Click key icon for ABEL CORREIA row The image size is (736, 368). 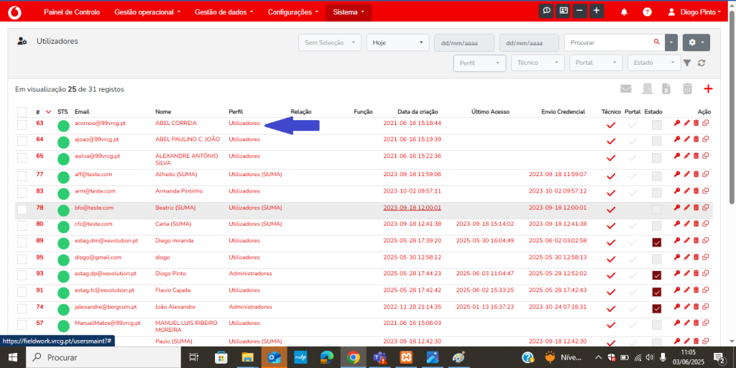[677, 123]
